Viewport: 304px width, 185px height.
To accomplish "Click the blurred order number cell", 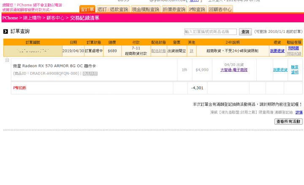I will 33,51.
